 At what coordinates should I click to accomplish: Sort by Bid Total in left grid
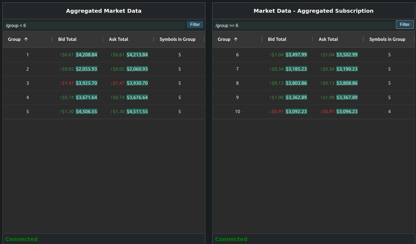(x=67, y=39)
